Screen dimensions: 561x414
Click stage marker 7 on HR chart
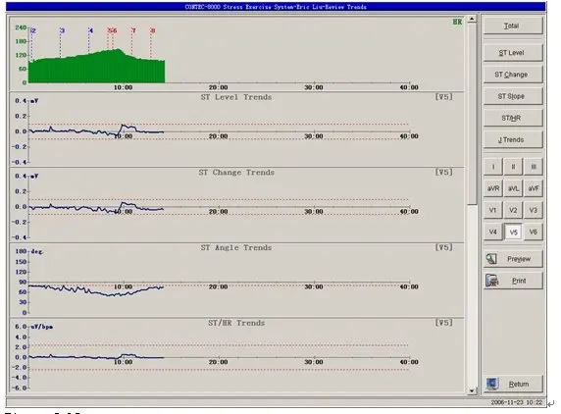[x=133, y=30]
